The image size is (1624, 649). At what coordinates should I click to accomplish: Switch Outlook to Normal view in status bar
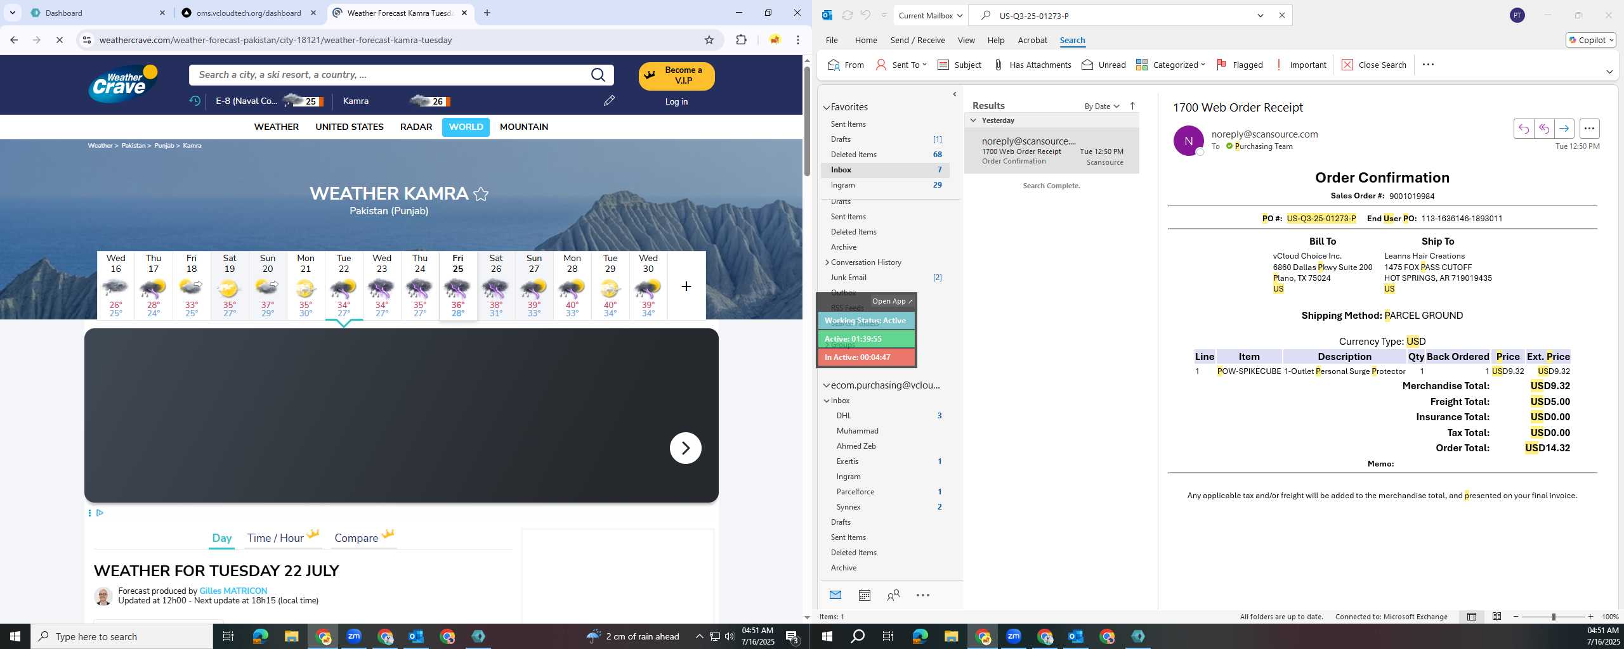click(x=1472, y=617)
